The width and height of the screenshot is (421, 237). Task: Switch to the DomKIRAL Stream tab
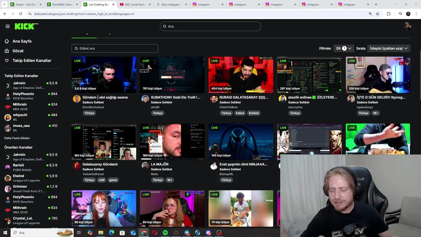tap(62, 5)
